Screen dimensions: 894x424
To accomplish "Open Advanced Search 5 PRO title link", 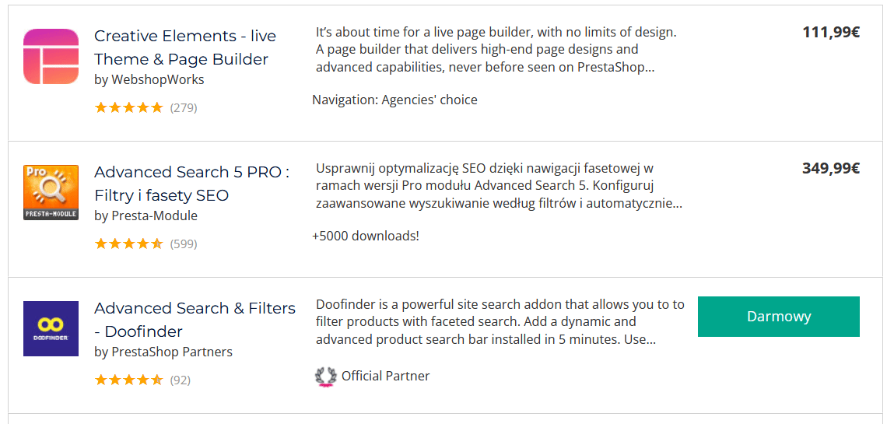I will pyautogui.click(x=191, y=184).
